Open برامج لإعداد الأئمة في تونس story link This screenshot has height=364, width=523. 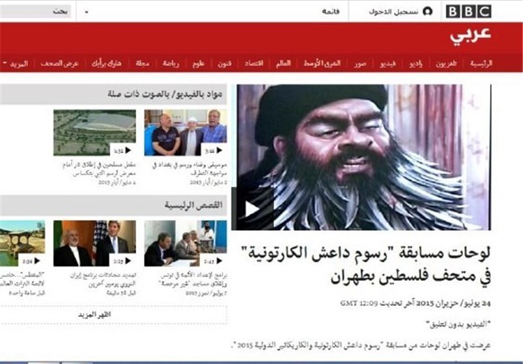click(x=194, y=279)
